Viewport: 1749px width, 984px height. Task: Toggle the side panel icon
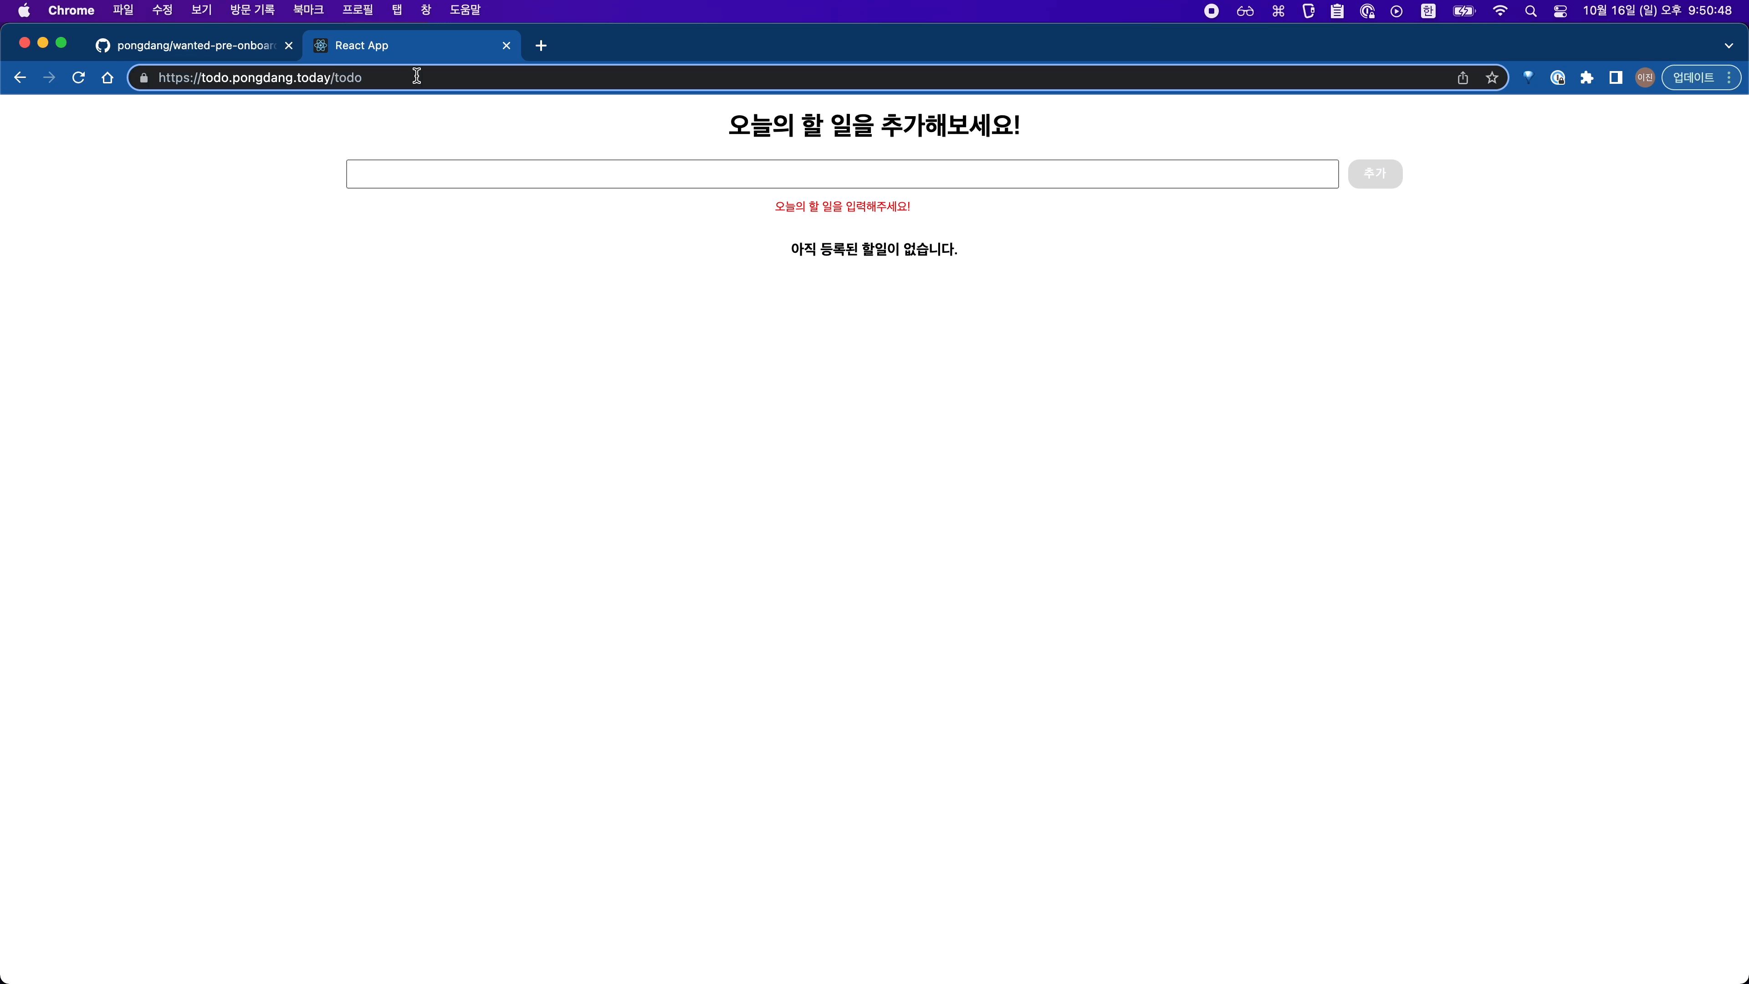[x=1616, y=77]
